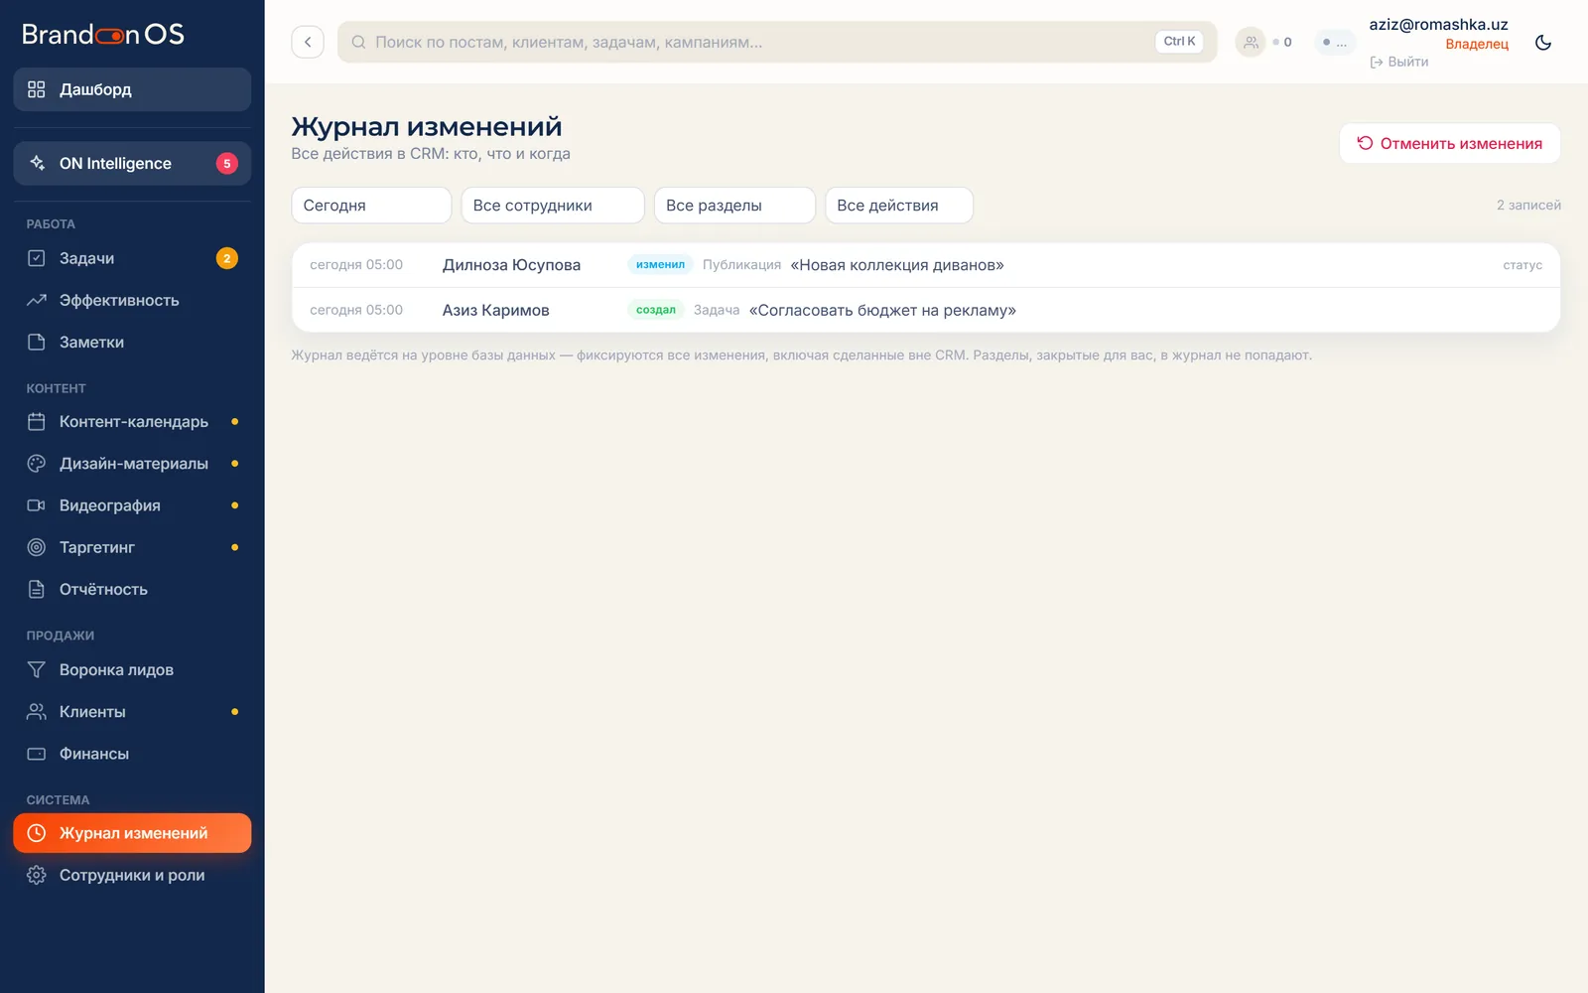This screenshot has height=993, width=1588.
Task: Open Задачи section in sidebar
Action: tap(132, 258)
